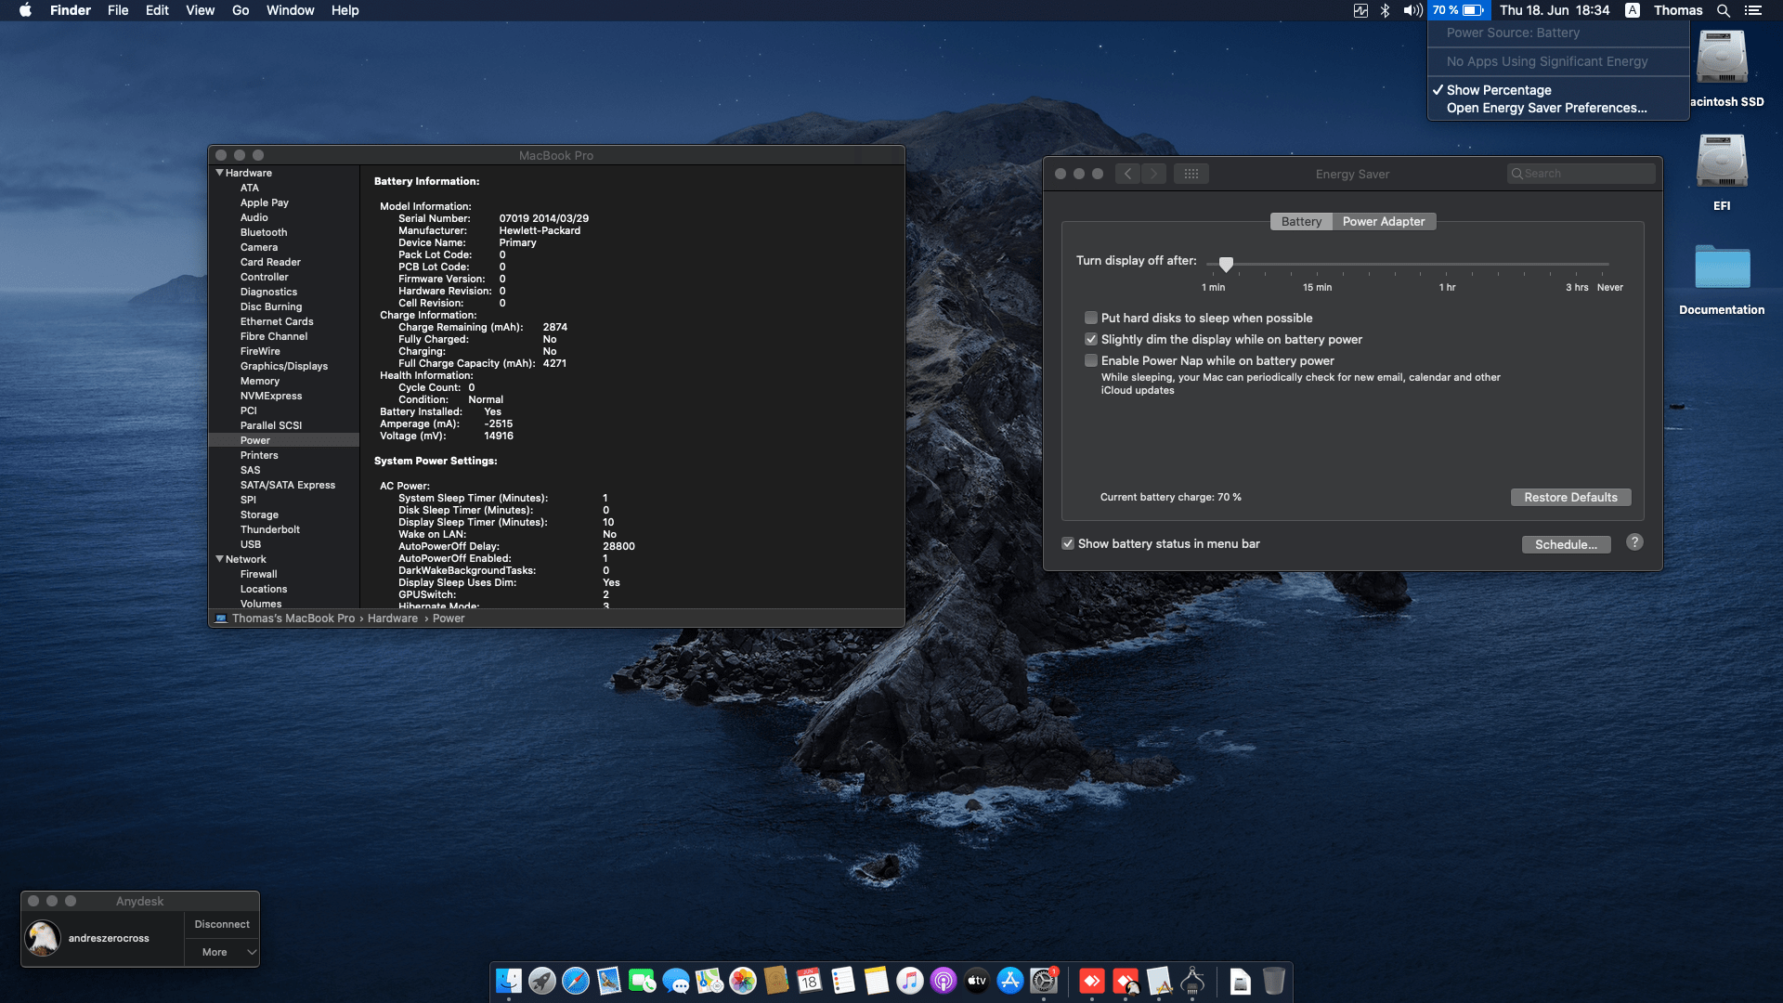Open Energy Saver help question mark
The width and height of the screenshot is (1783, 1003).
(x=1634, y=542)
